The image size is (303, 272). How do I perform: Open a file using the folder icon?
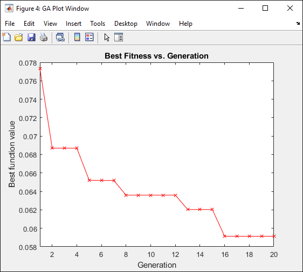pos(19,37)
